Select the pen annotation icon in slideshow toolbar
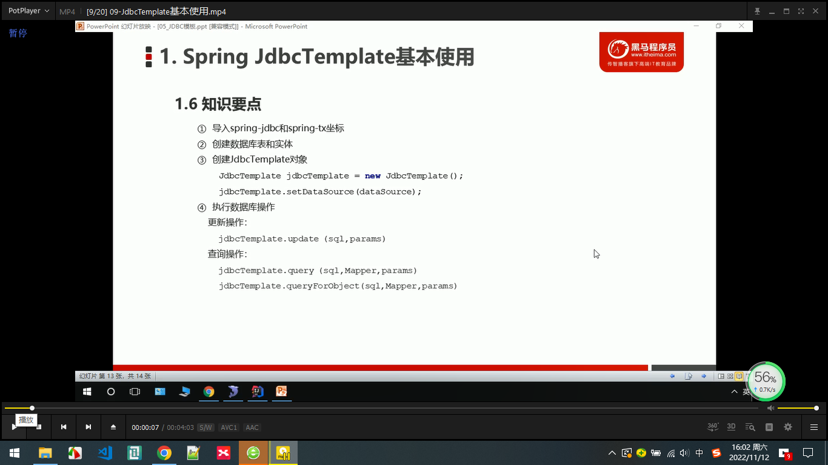The image size is (828, 465). click(689, 376)
